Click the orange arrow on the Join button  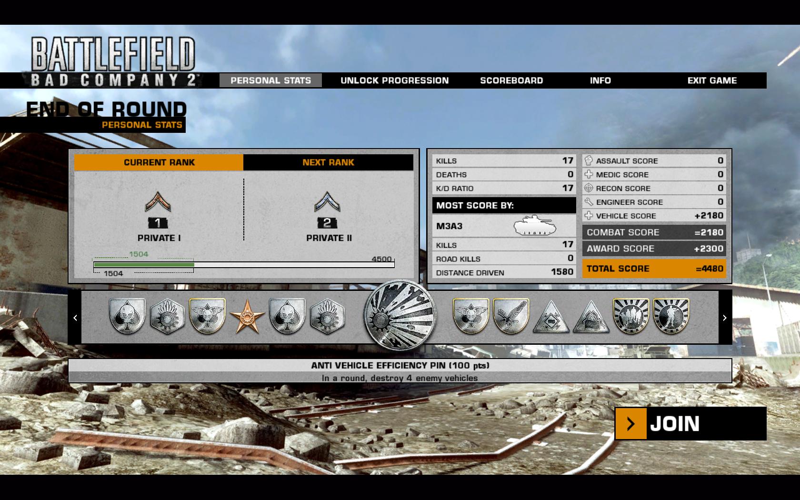(x=631, y=423)
